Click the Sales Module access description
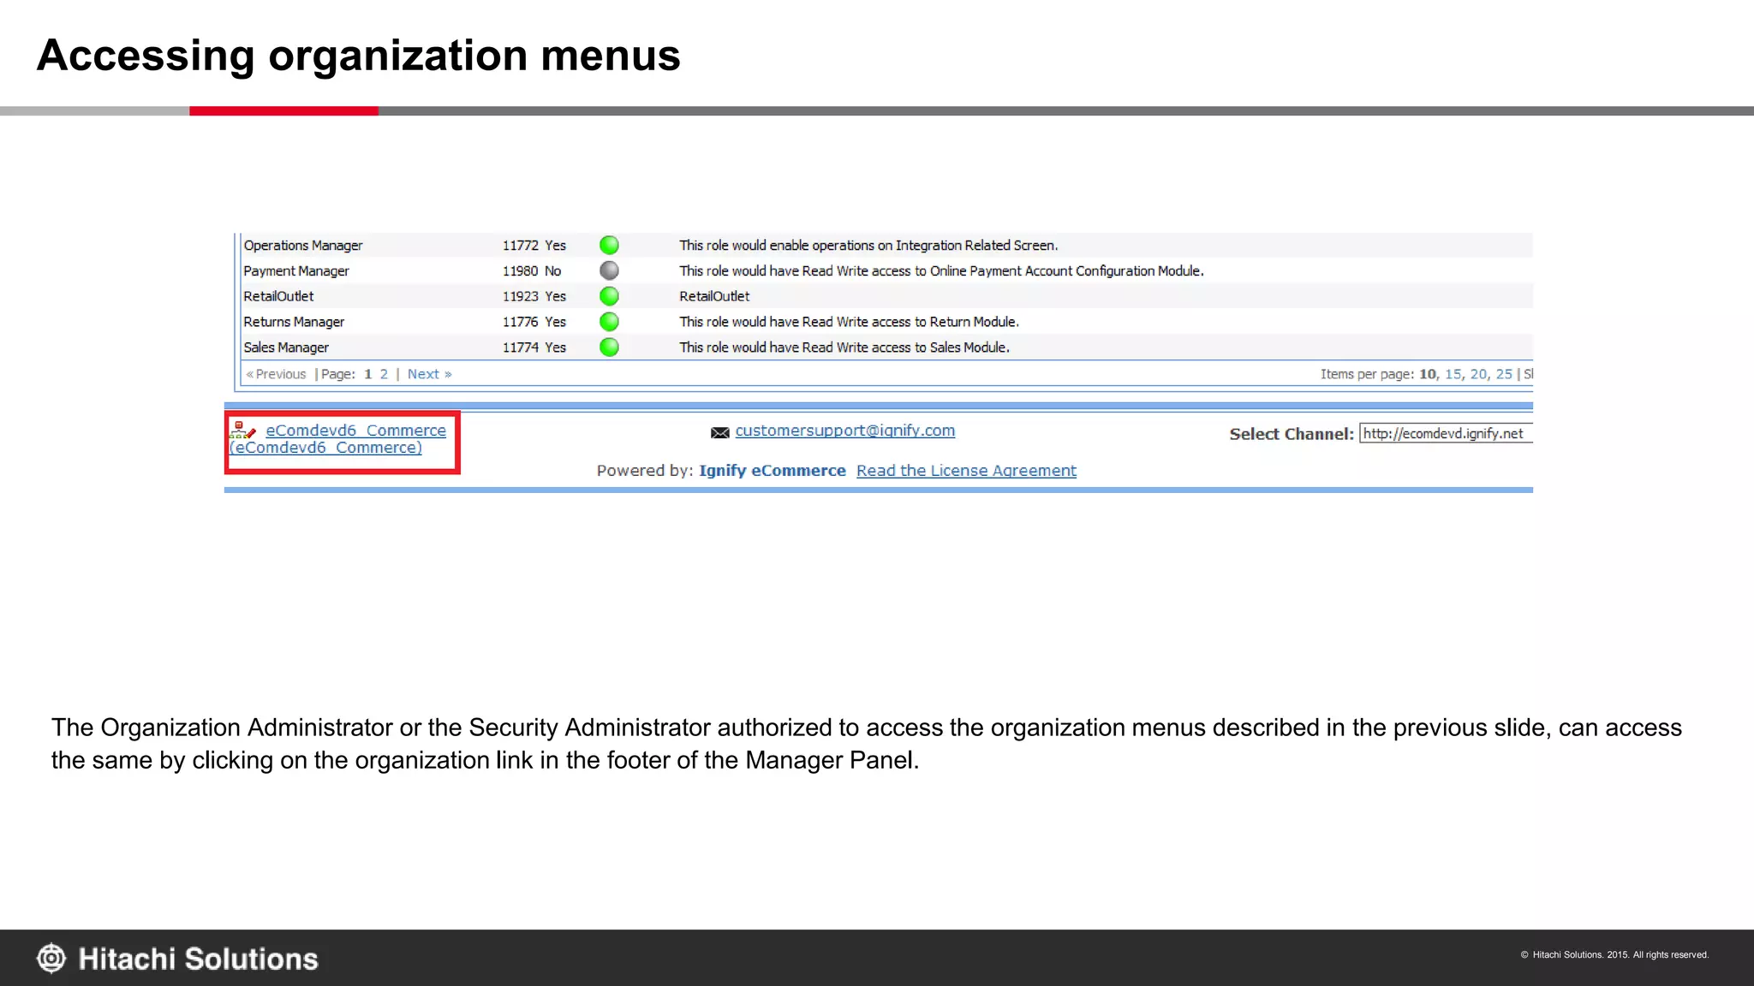Image resolution: width=1754 pixels, height=986 pixels. [x=844, y=347]
